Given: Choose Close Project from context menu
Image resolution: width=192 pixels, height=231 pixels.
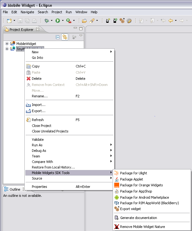Looking at the screenshot, I should (x=69, y=126).
